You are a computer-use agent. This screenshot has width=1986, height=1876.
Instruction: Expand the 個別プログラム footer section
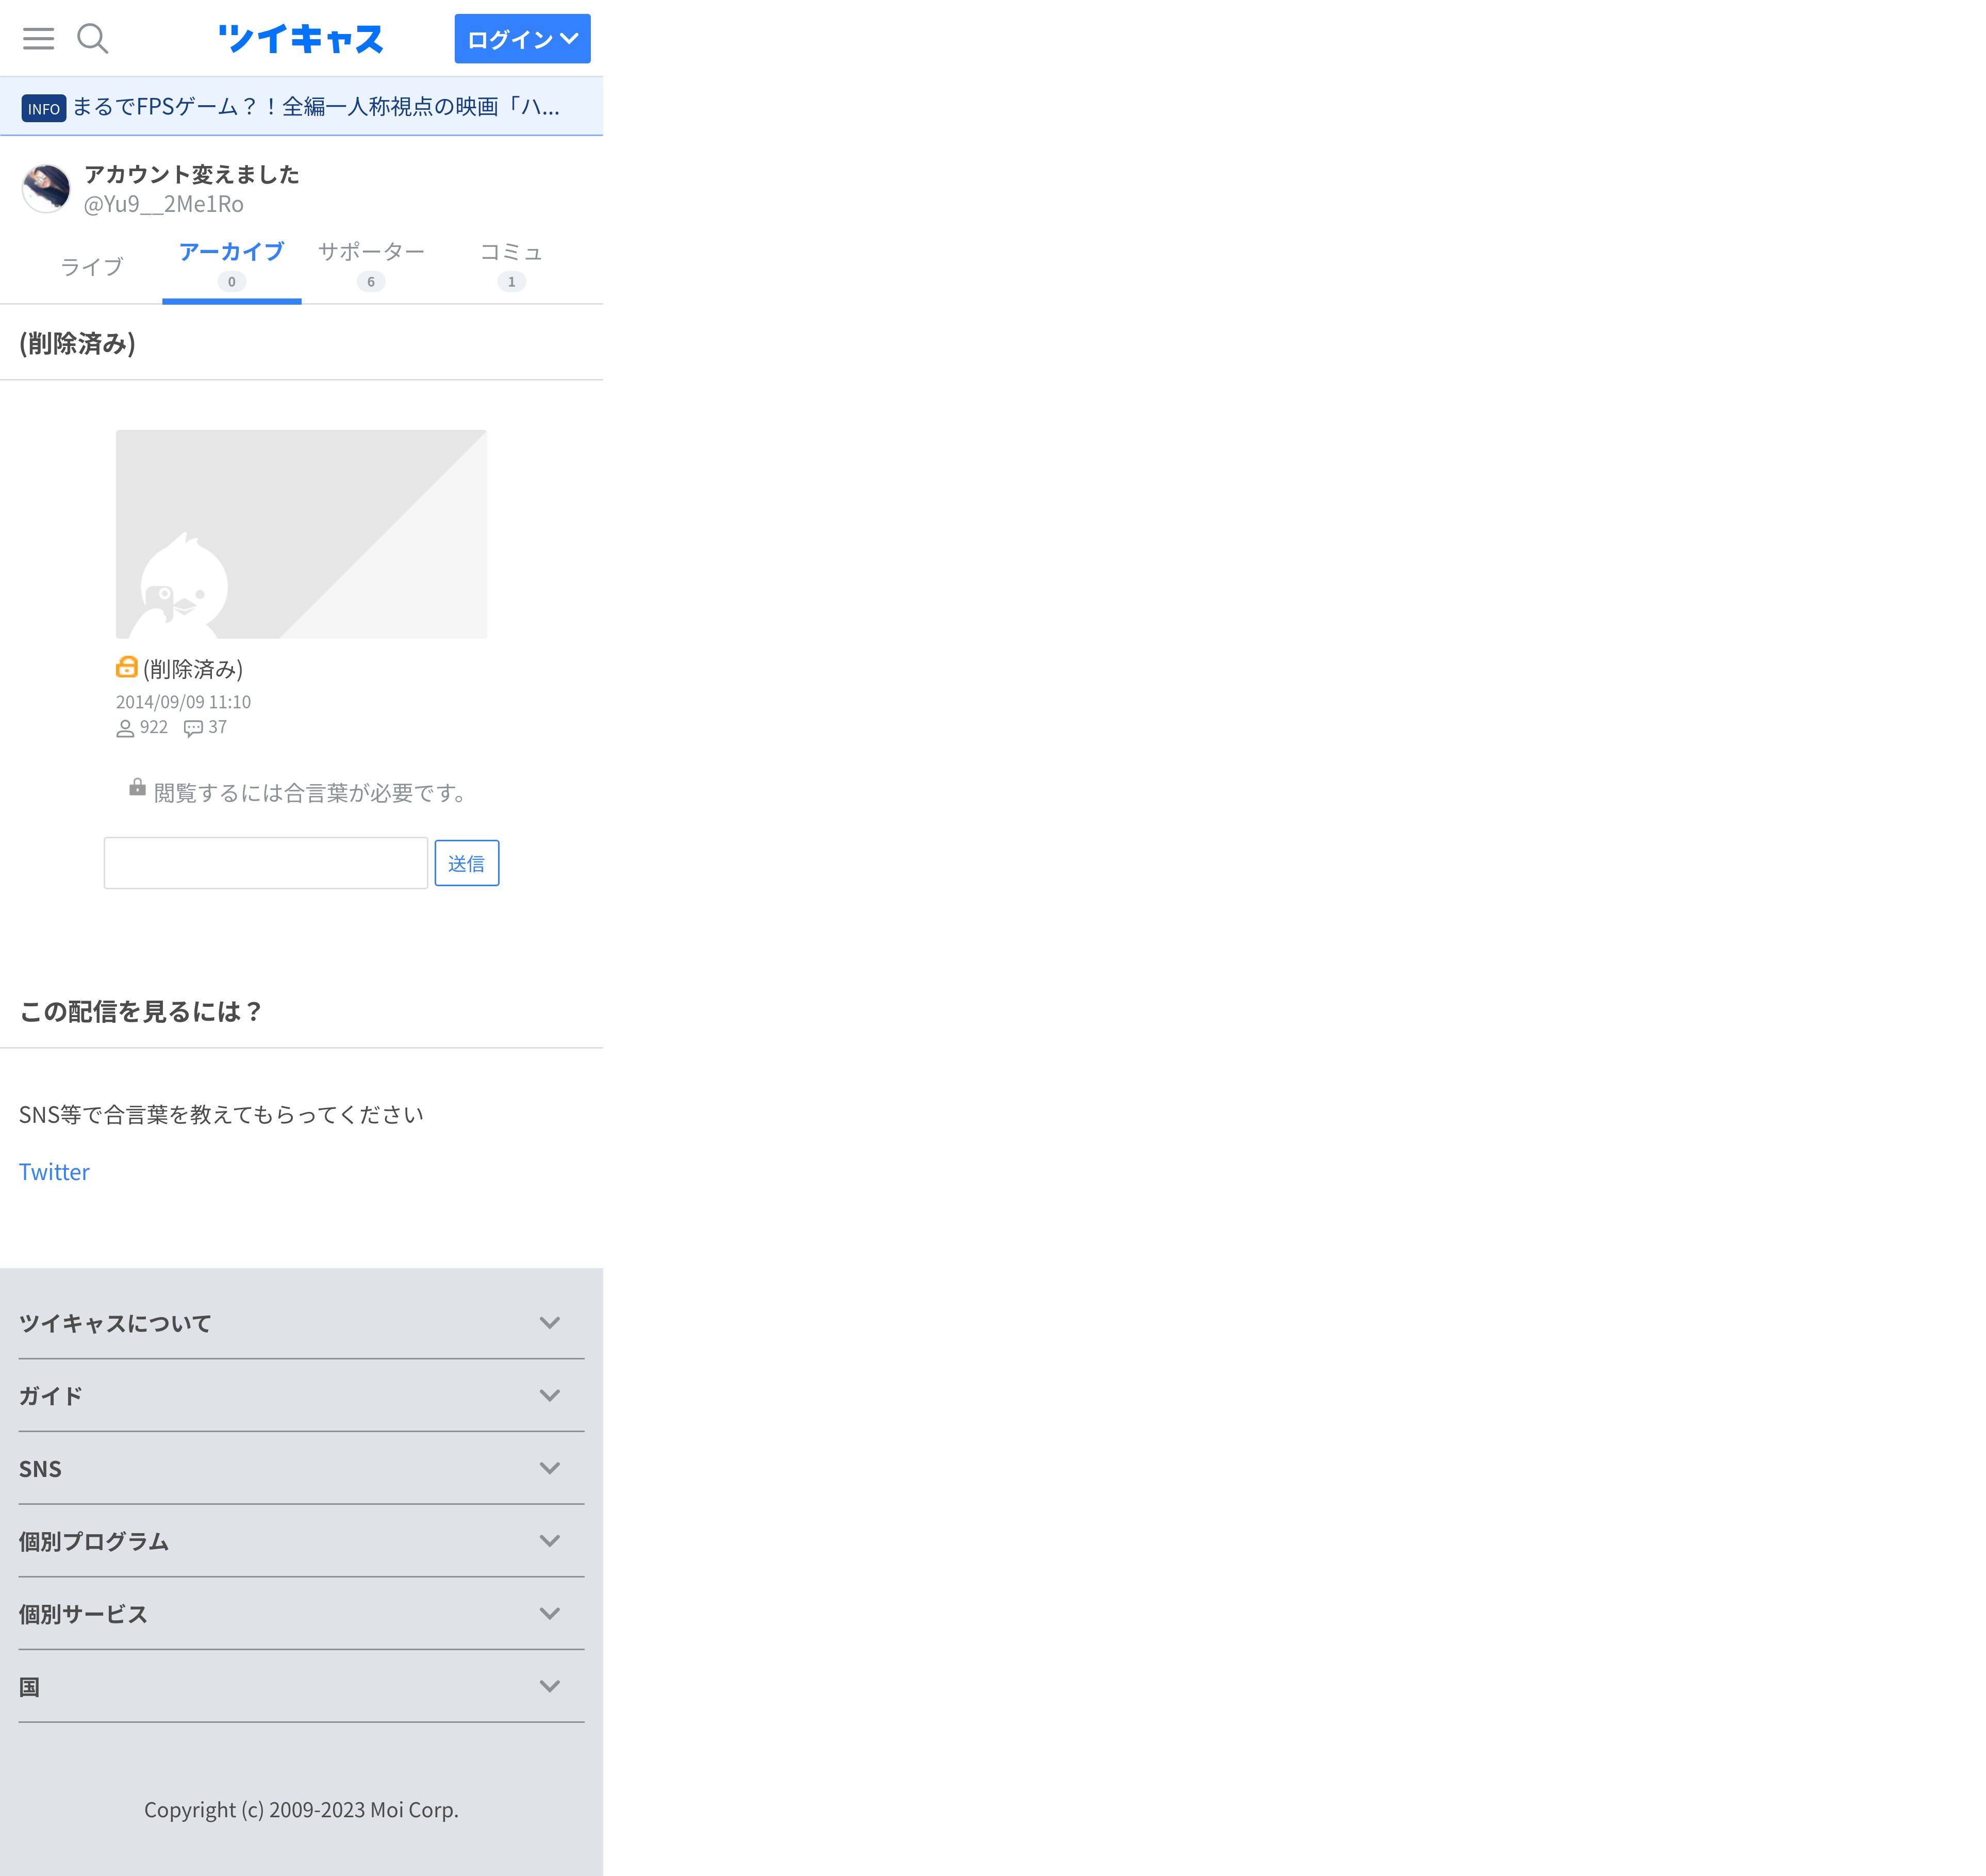click(x=301, y=1541)
